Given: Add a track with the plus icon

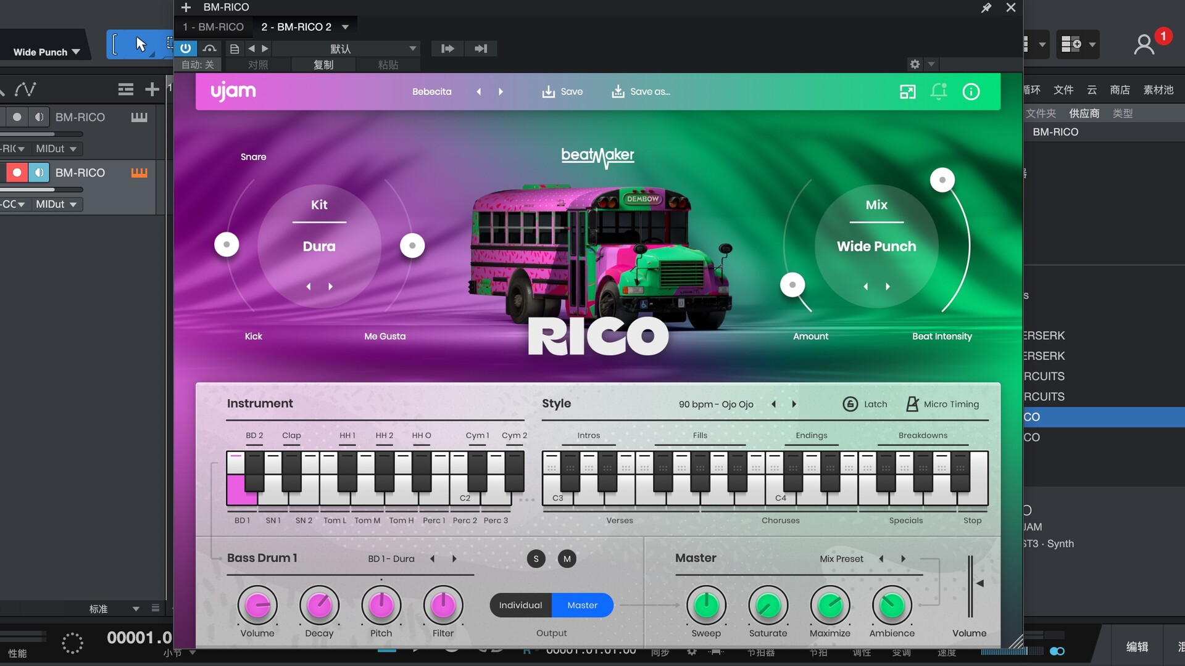Looking at the screenshot, I should [x=152, y=89].
